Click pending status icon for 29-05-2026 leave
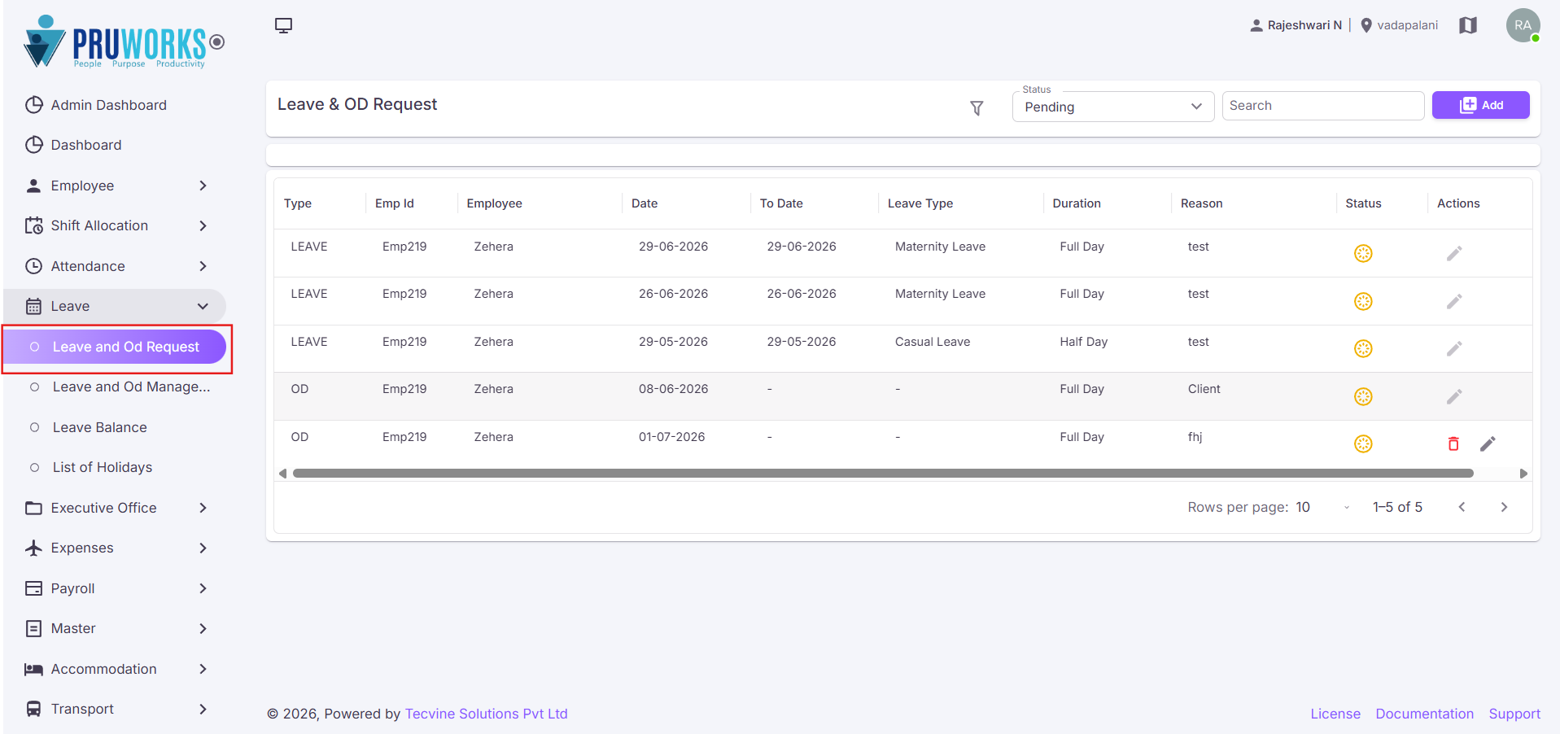The height and width of the screenshot is (734, 1560). (x=1363, y=349)
